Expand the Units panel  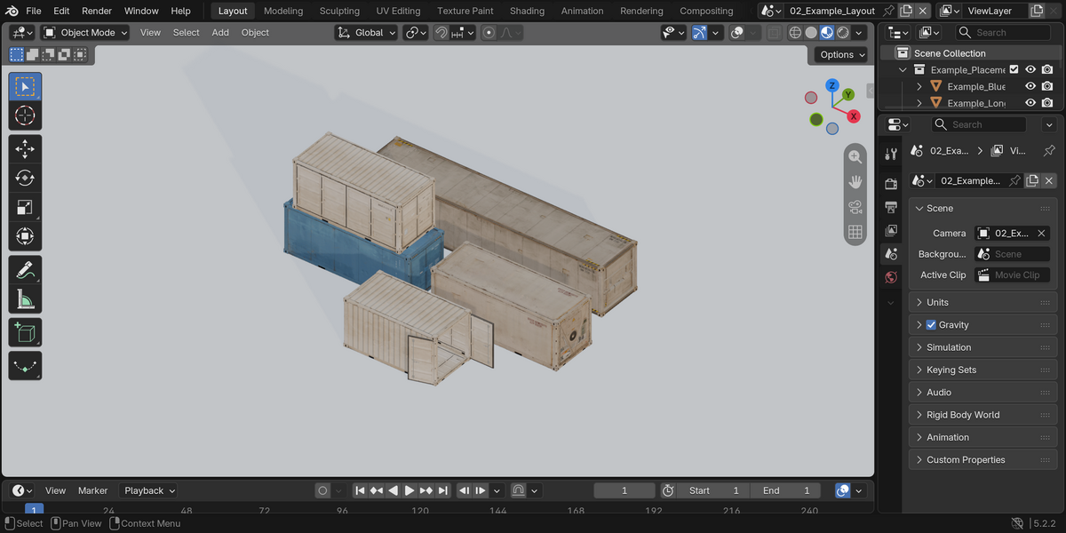coord(982,302)
